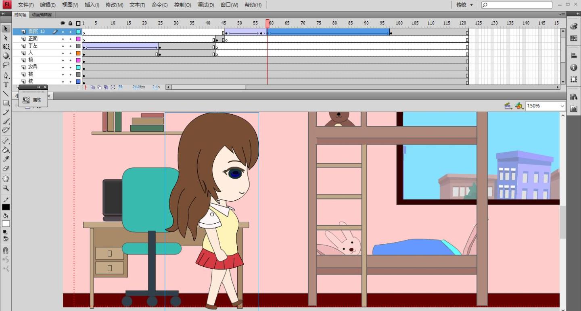Image resolution: width=581 pixels, height=311 pixels.
Task: Toggle visibility dot of 正面 layer
Action: tap(63, 39)
